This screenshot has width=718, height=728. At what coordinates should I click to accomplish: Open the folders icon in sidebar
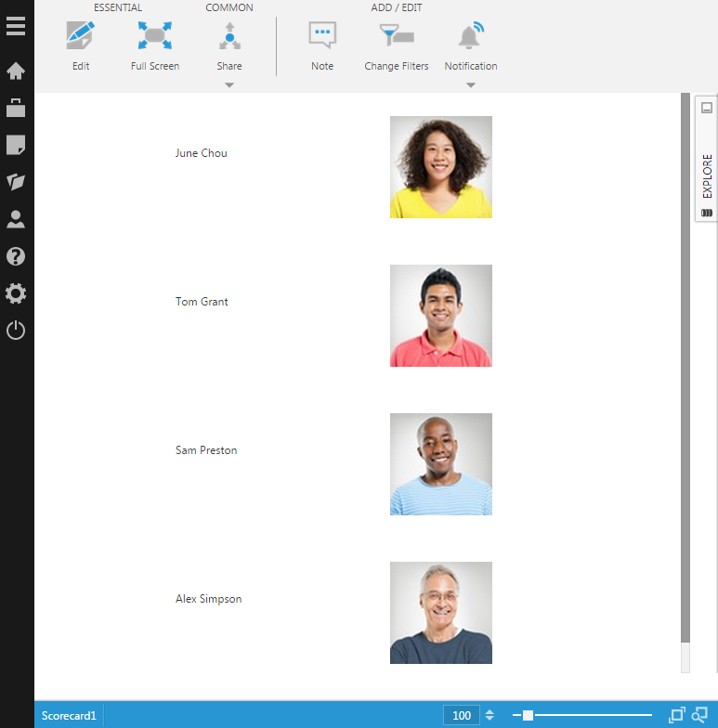point(16,182)
